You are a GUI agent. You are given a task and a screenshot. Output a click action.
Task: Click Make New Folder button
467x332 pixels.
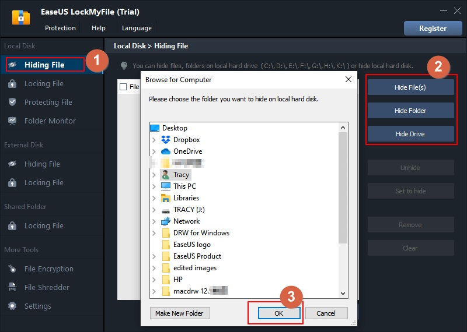[x=179, y=313]
